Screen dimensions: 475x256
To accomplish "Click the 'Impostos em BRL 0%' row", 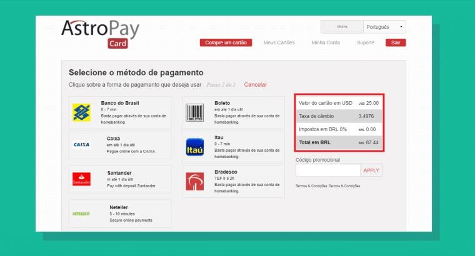I will pyautogui.click(x=339, y=129).
